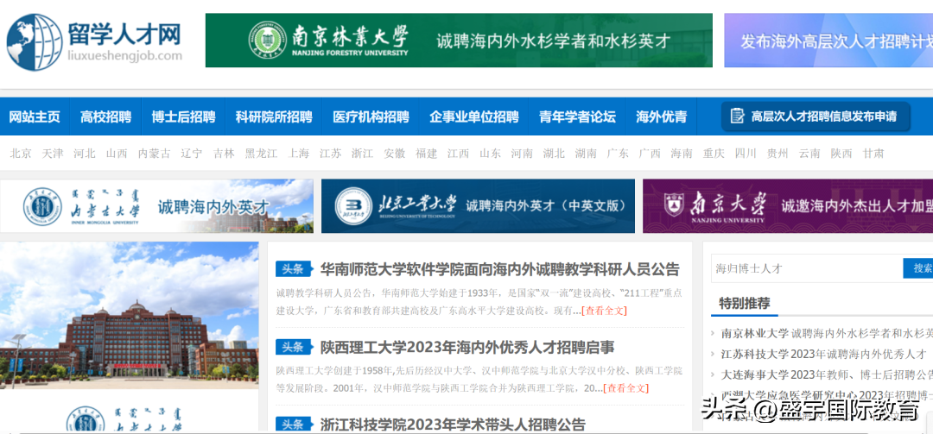Select the 湖北 region link
This screenshot has width=933, height=434.
pos(554,154)
